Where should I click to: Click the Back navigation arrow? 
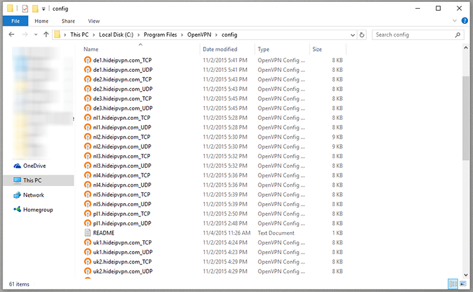pyautogui.click(x=11, y=35)
